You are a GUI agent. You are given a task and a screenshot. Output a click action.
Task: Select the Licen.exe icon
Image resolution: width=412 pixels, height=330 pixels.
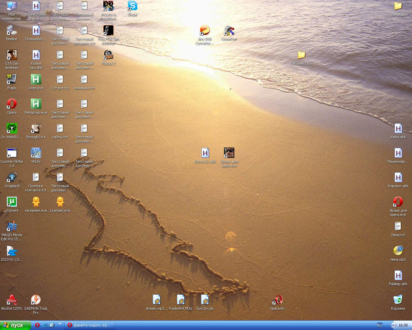tap(36, 82)
